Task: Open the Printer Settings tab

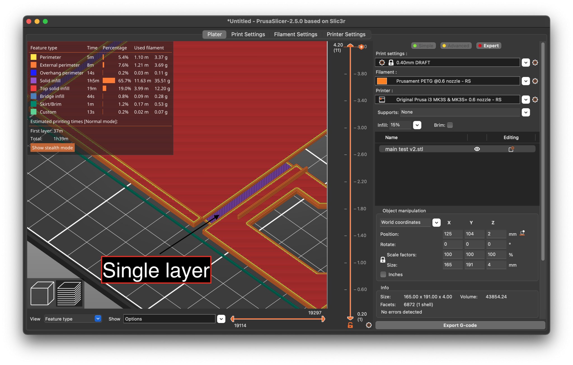Action: click(346, 34)
